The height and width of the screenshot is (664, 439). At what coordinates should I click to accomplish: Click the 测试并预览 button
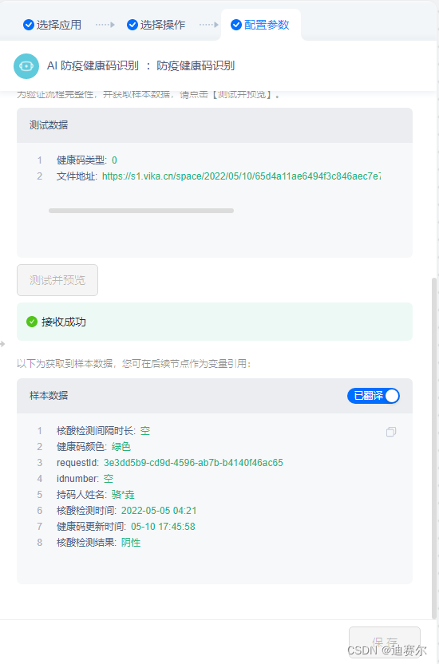pyautogui.click(x=57, y=280)
